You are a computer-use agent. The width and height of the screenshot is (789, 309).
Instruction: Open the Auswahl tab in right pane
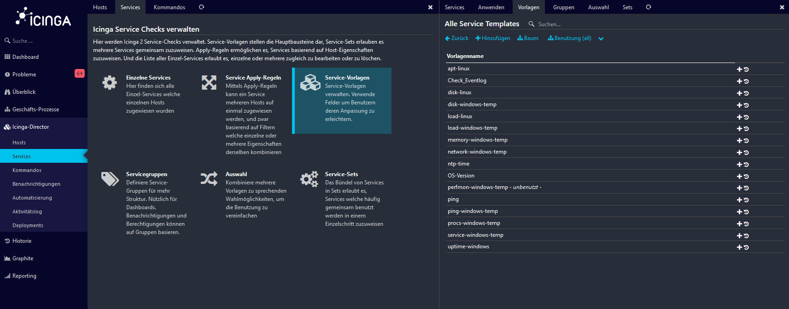tap(598, 7)
